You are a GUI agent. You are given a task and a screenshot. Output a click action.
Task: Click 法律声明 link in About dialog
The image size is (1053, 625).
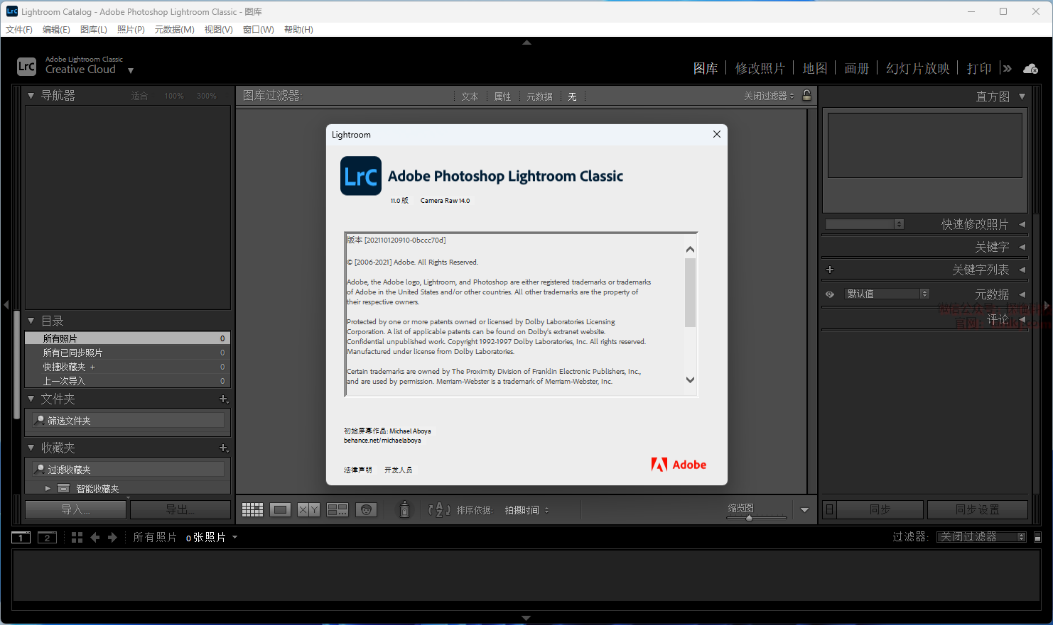[x=358, y=470]
